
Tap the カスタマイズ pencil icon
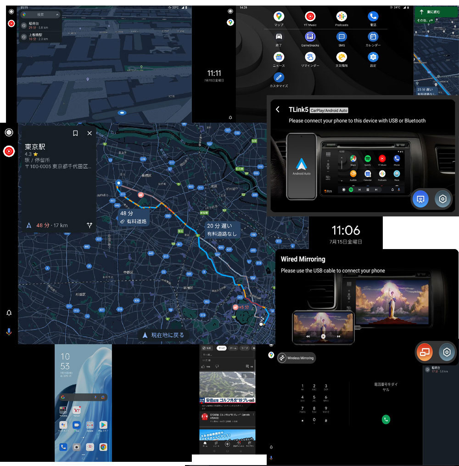(279, 78)
